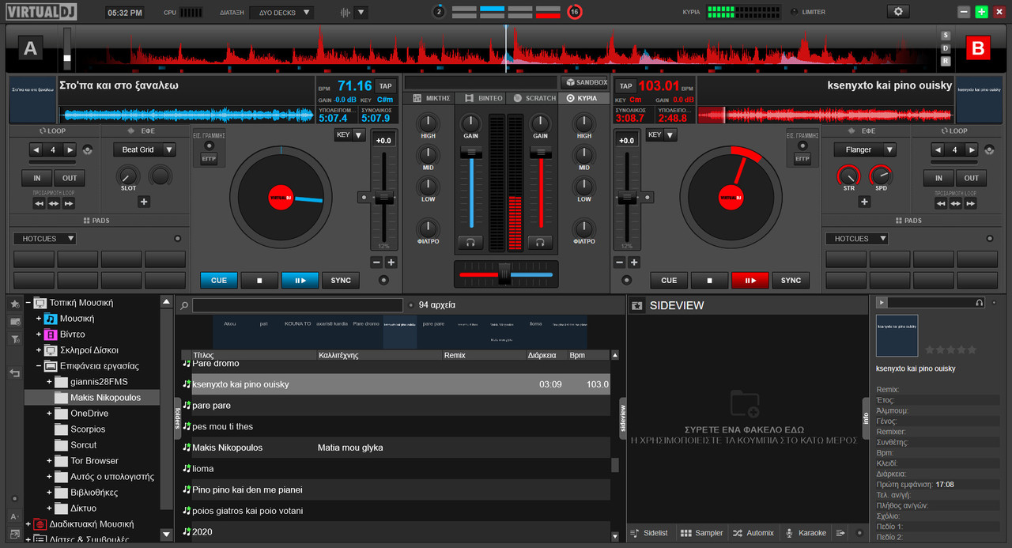Click deck B stop button
The width and height of the screenshot is (1012, 548).
point(709,280)
